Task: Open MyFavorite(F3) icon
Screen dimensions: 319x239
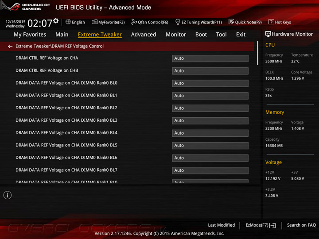Action: [x=94, y=22]
